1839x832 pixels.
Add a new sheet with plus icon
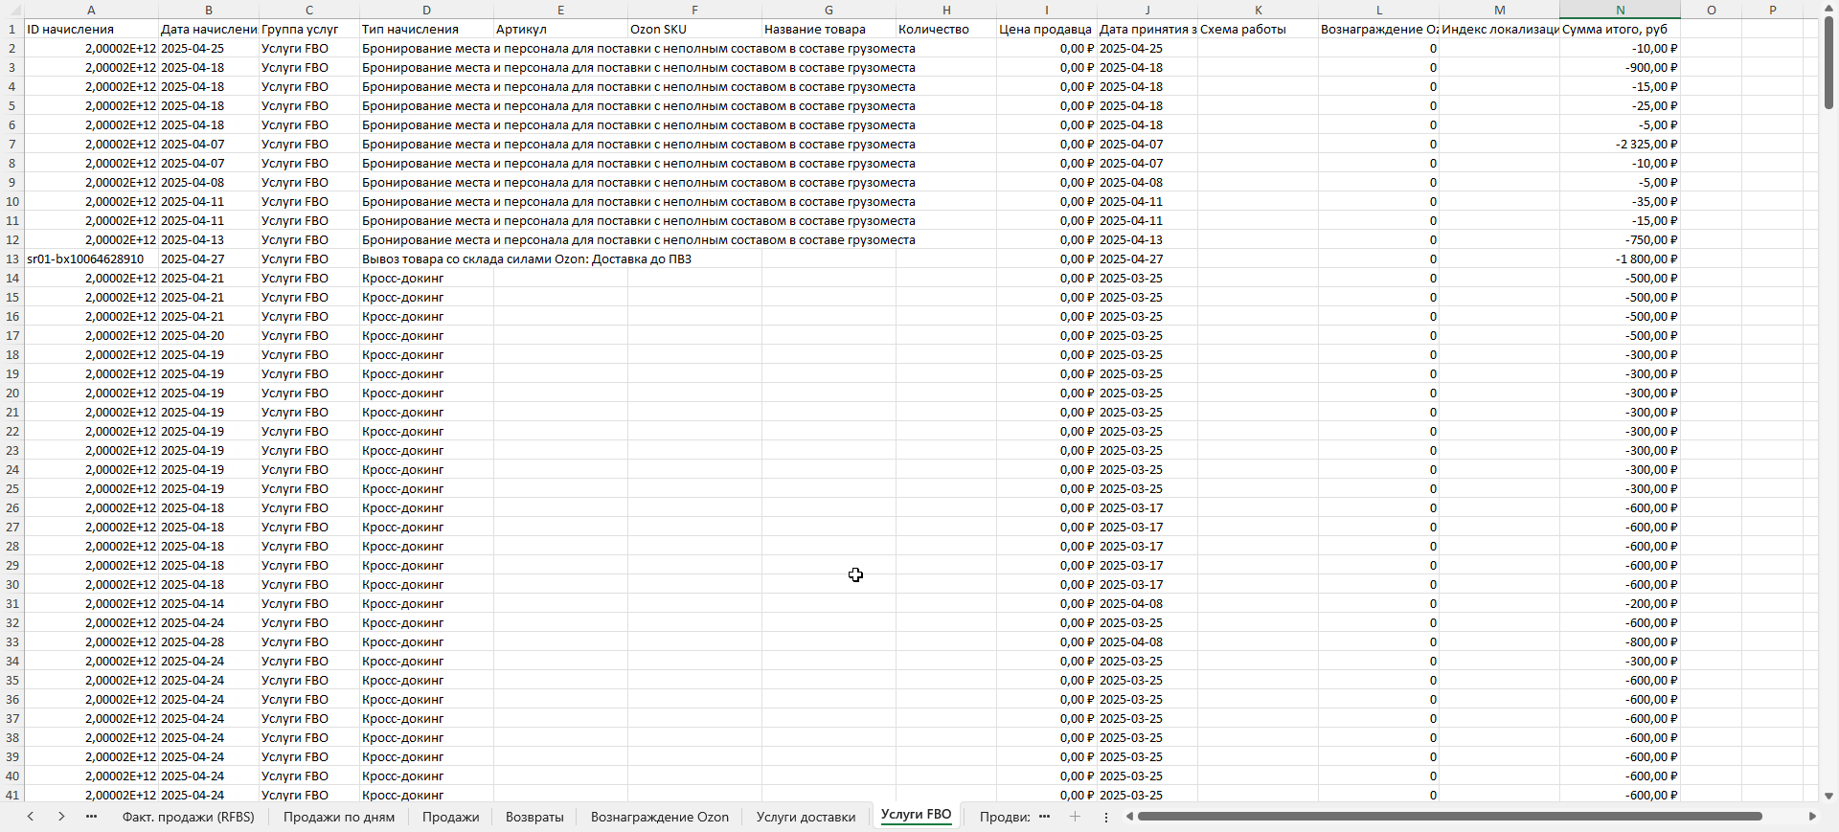pos(1075,817)
